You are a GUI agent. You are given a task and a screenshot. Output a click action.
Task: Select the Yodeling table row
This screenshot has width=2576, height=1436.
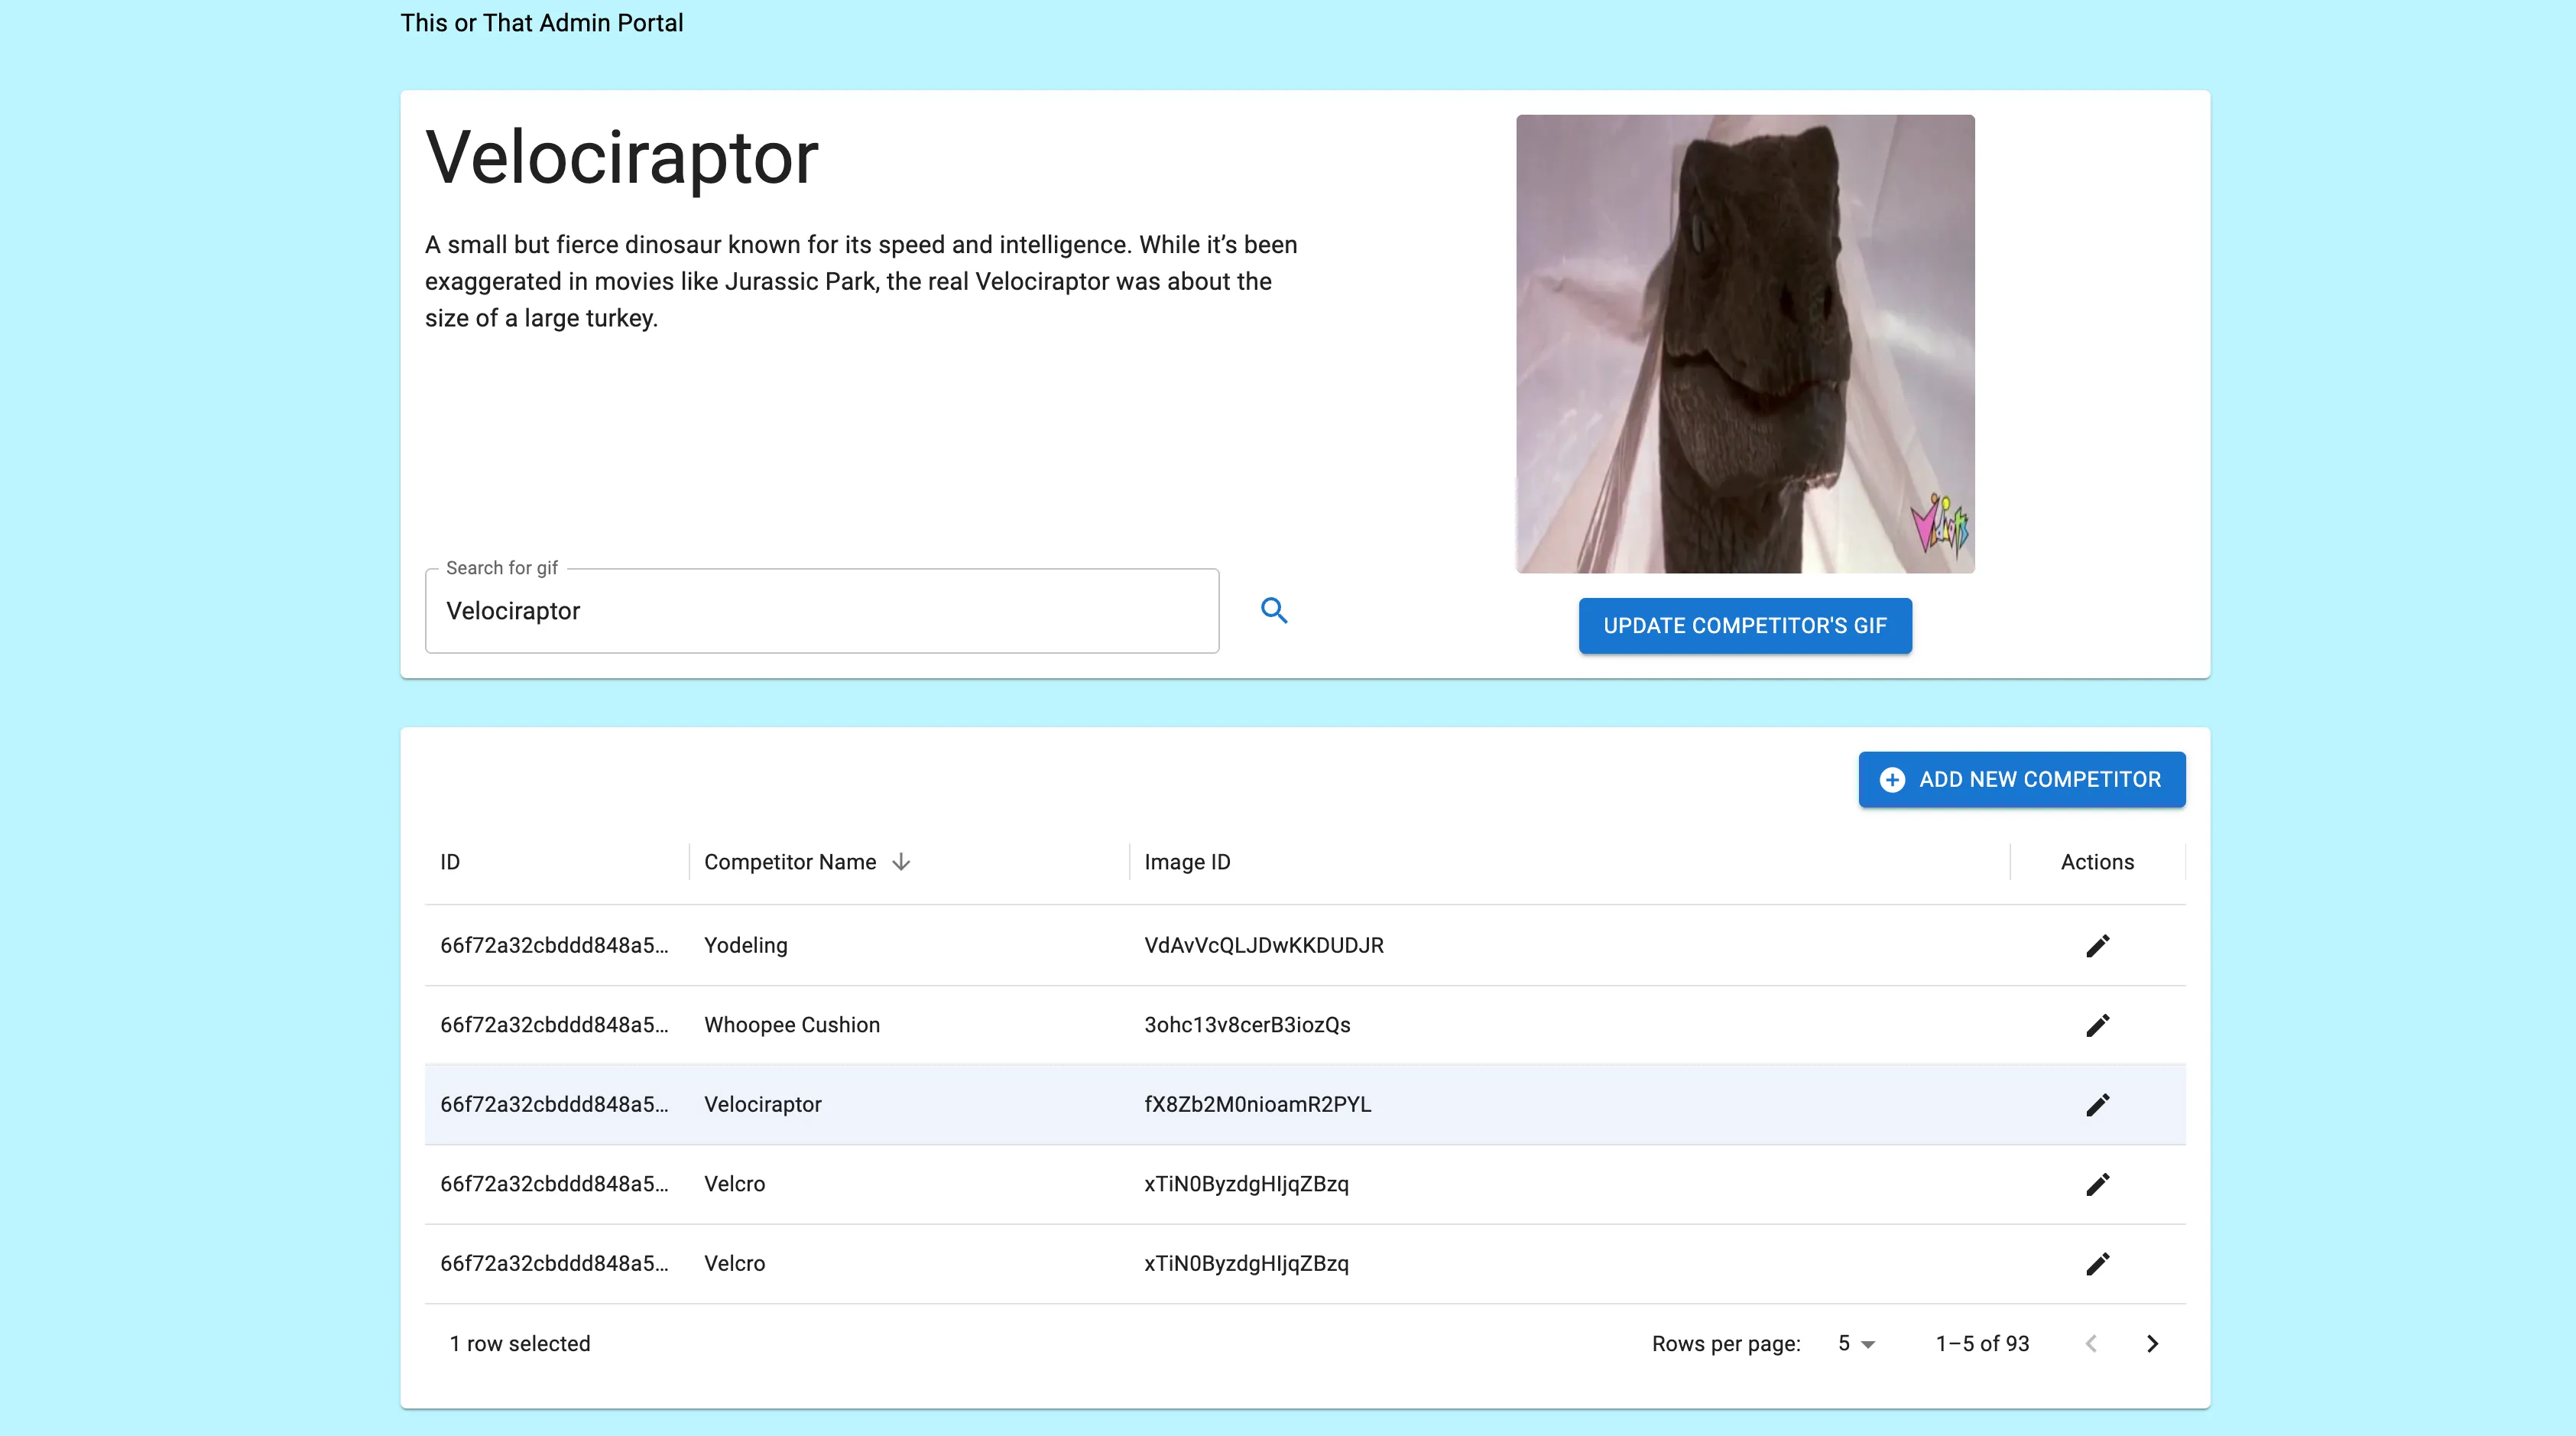pyautogui.click(x=745, y=945)
